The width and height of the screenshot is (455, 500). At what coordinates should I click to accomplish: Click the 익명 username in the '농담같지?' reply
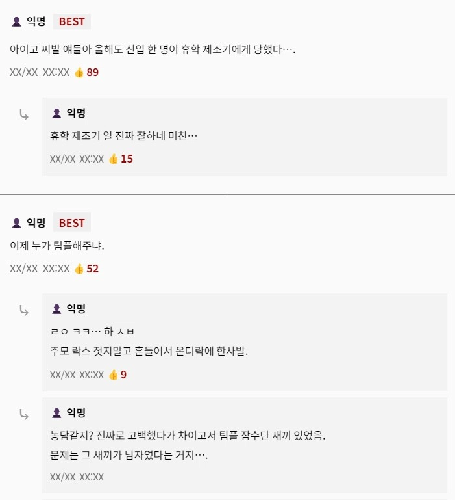pyautogui.click(x=76, y=413)
